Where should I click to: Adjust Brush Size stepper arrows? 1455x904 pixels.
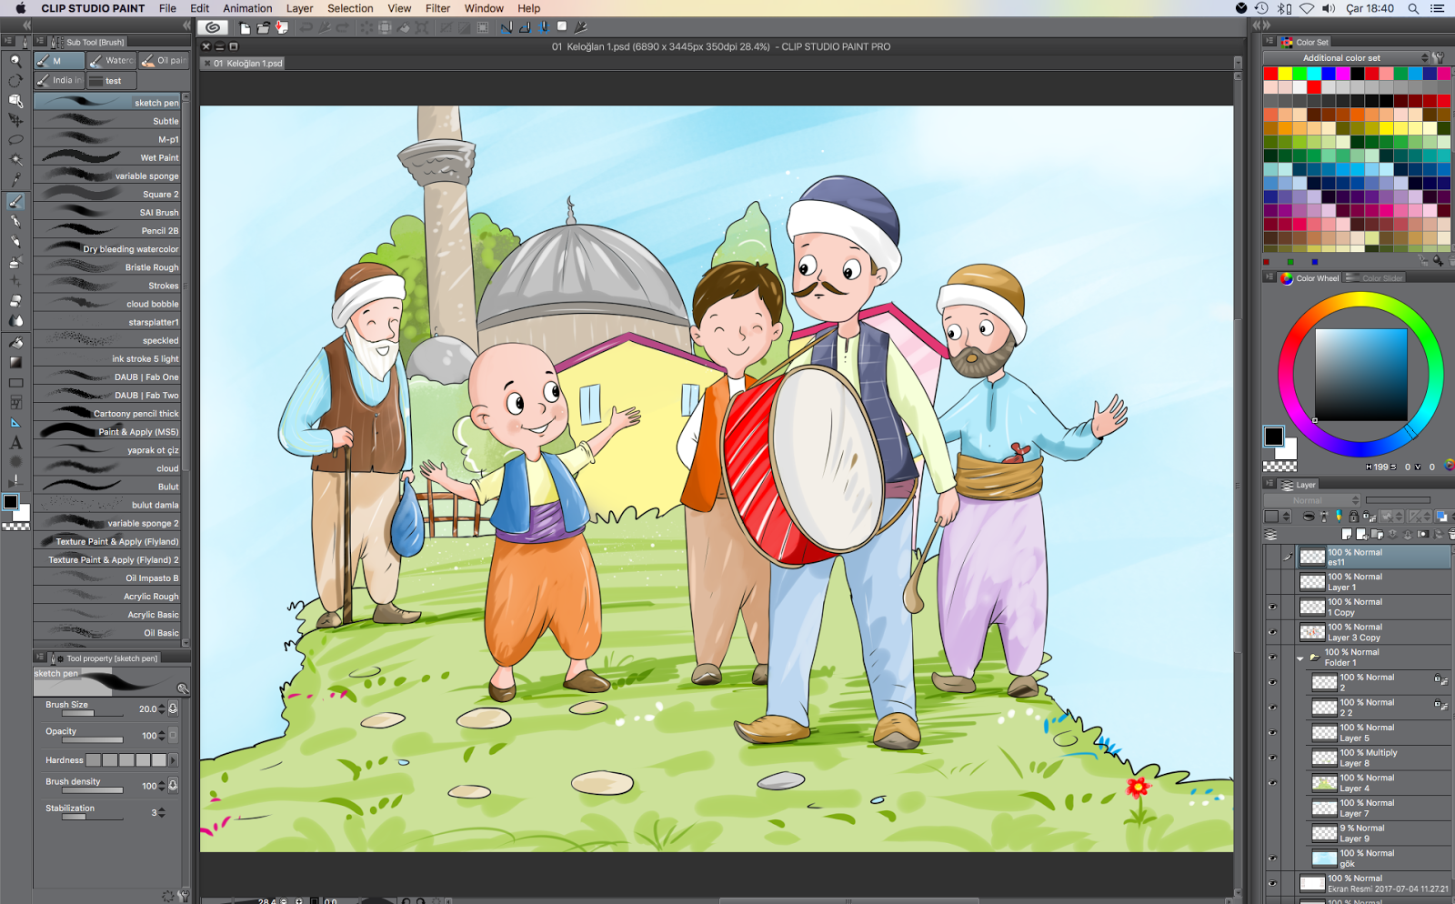tap(162, 709)
